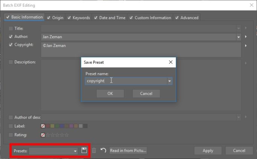Click the no-rating slashed icon in Rating row
This screenshot has width=257, height=159.
[x=43, y=135]
